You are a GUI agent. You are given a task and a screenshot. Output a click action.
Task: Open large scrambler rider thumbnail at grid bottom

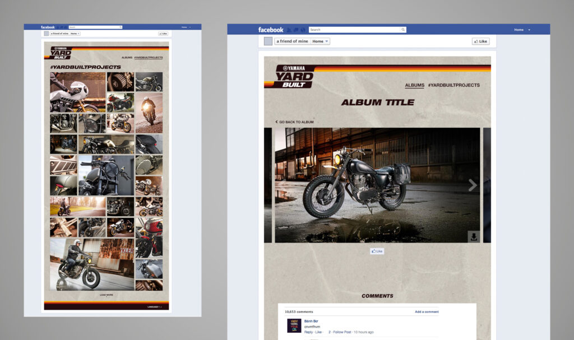point(92,264)
